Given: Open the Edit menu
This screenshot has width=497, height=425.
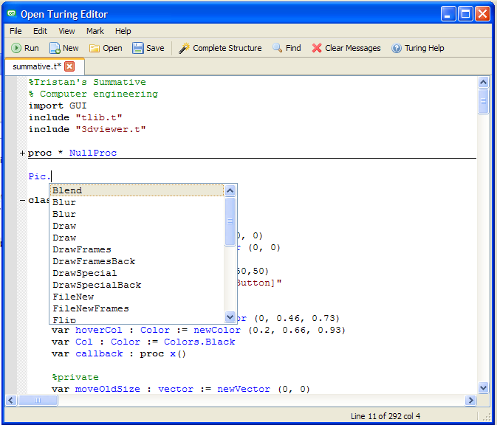Looking at the screenshot, I should tap(40, 31).
